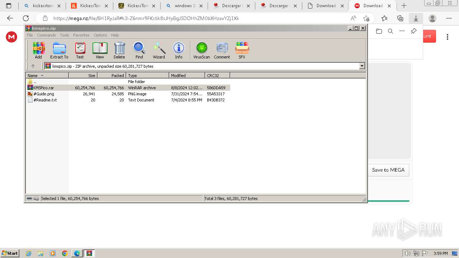
Task: Click the SFX toolbar icon
Action: tap(242, 50)
